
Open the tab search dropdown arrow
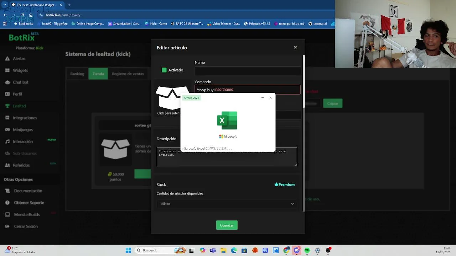click(x=5, y=5)
